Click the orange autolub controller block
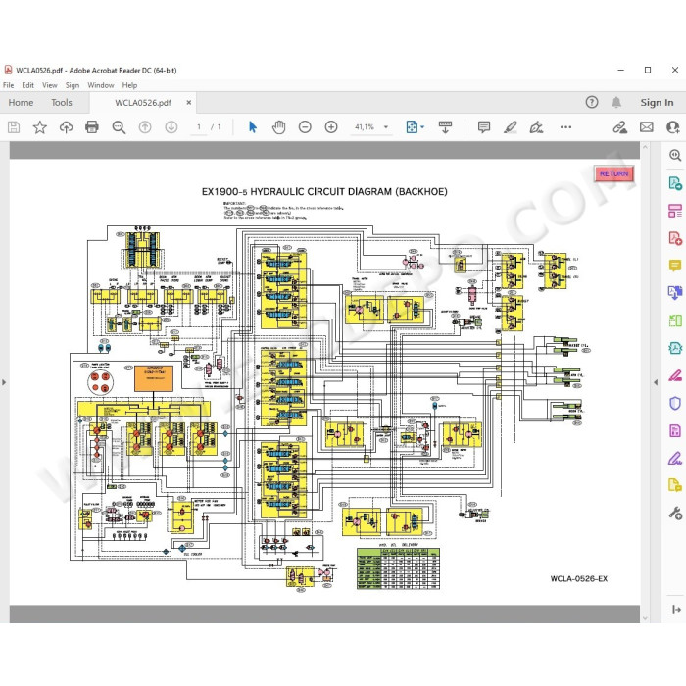Viewport: 686px width, 686px height. point(153,378)
